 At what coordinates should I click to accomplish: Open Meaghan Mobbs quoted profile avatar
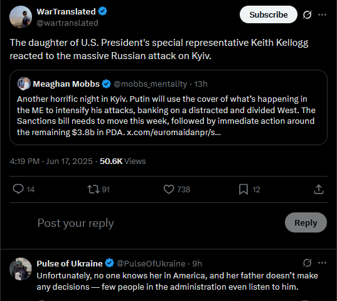click(x=24, y=84)
